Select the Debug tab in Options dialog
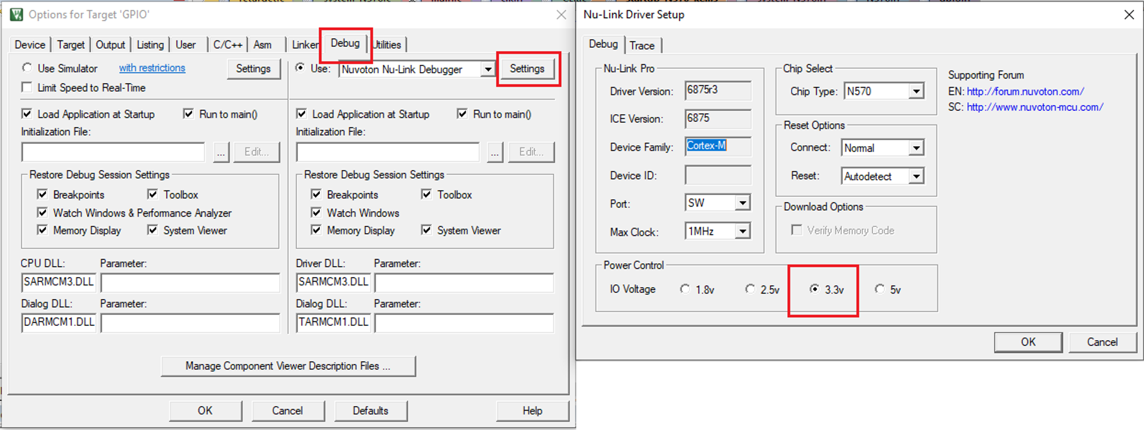 point(345,43)
